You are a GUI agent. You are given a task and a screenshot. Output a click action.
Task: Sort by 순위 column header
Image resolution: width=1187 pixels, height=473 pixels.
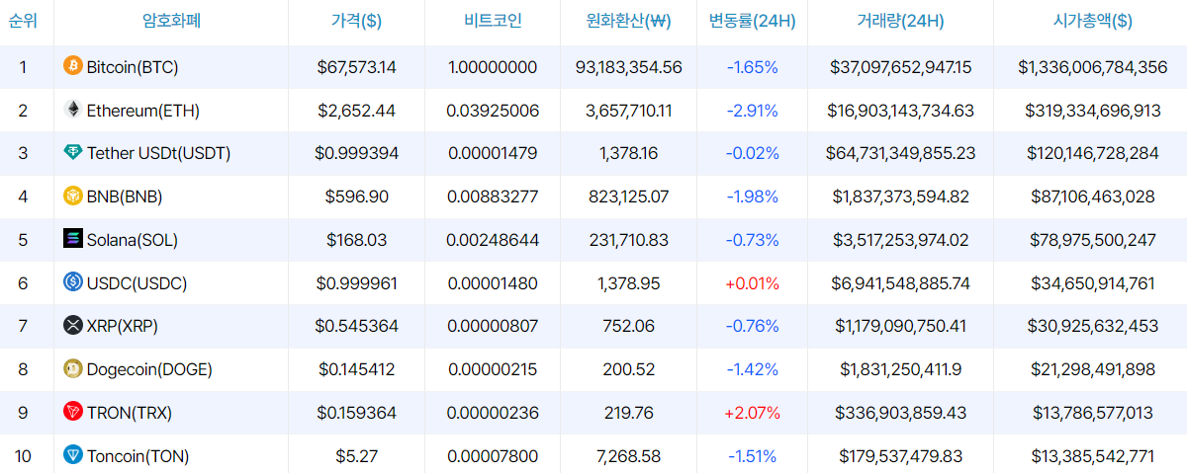23,21
